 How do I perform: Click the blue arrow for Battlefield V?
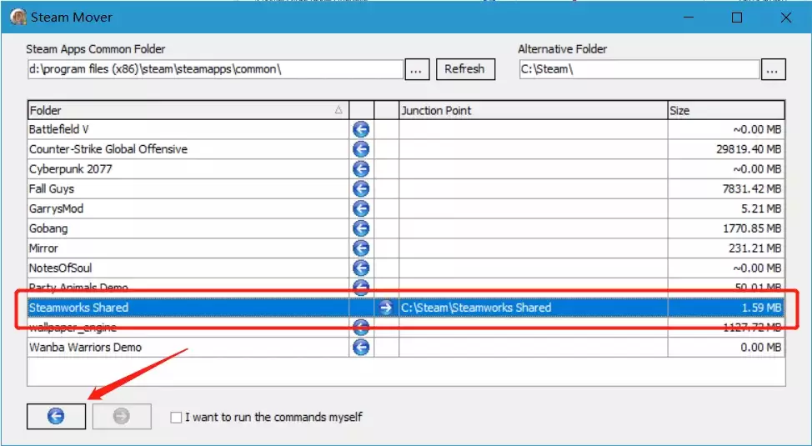361,129
